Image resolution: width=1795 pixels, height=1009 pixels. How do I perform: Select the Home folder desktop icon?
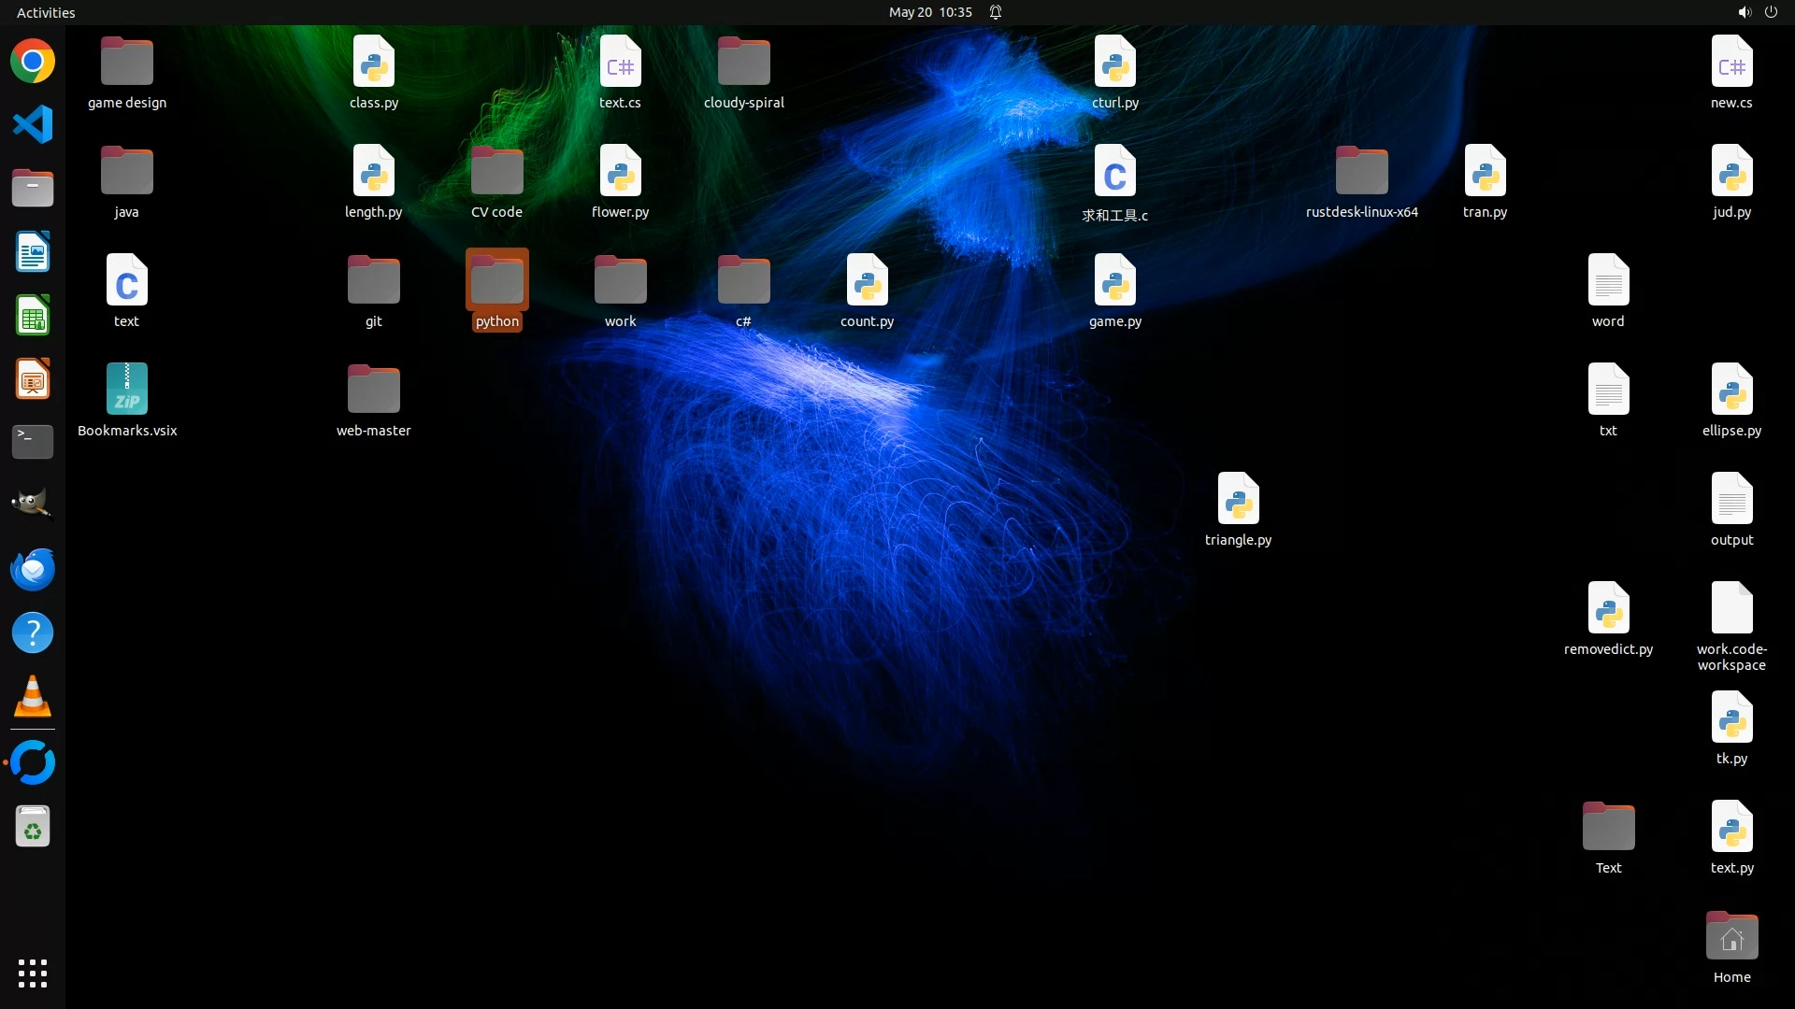click(x=1731, y=937)
